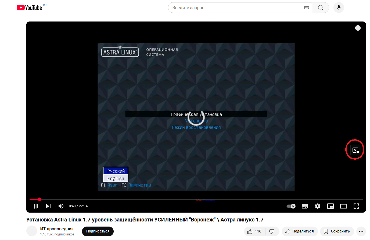Toggle the autoplay switch
The width and height of the screenshot is (370, 240).
[291, 206]
